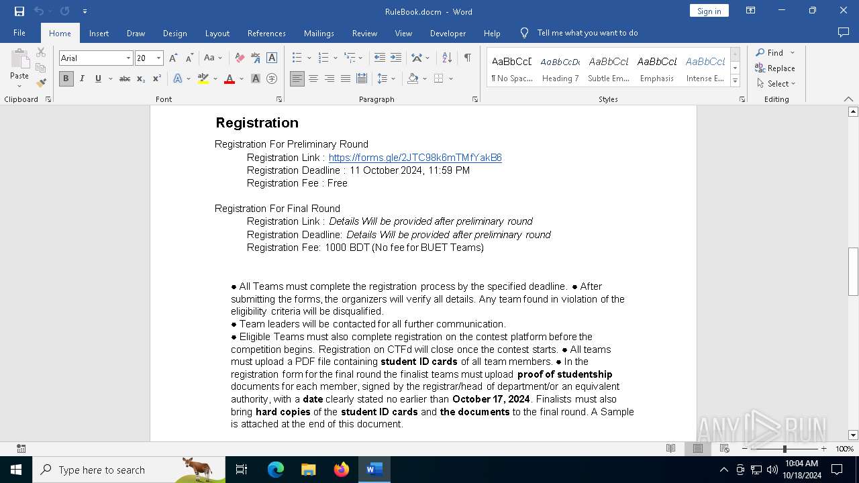Open the Line Spacing dropdown
The image size is (859, 483).
click(393, 78)
